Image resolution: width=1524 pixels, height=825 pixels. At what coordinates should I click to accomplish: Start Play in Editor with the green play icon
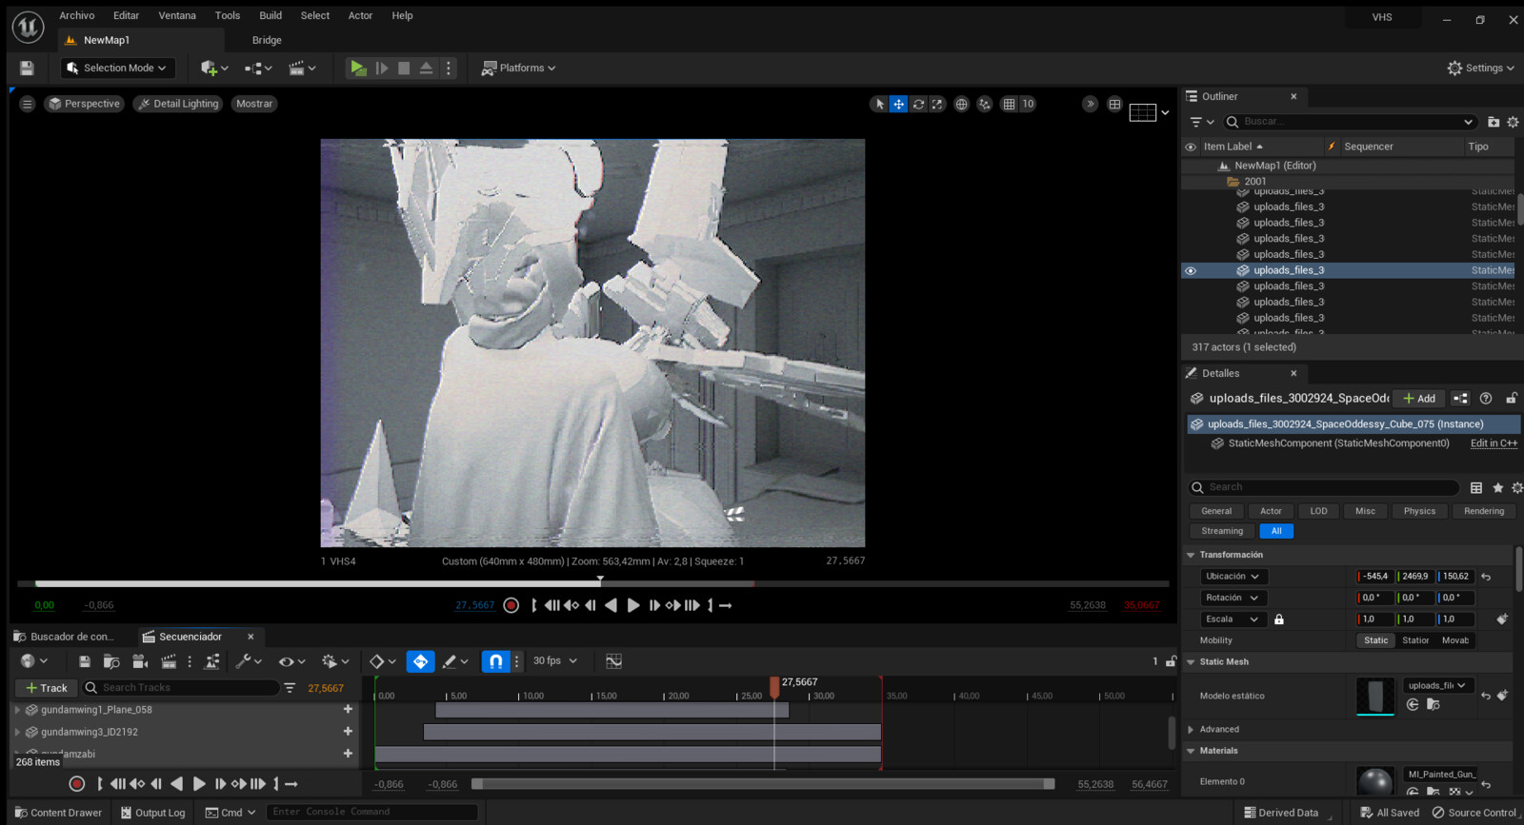click(x=358, y=68)
